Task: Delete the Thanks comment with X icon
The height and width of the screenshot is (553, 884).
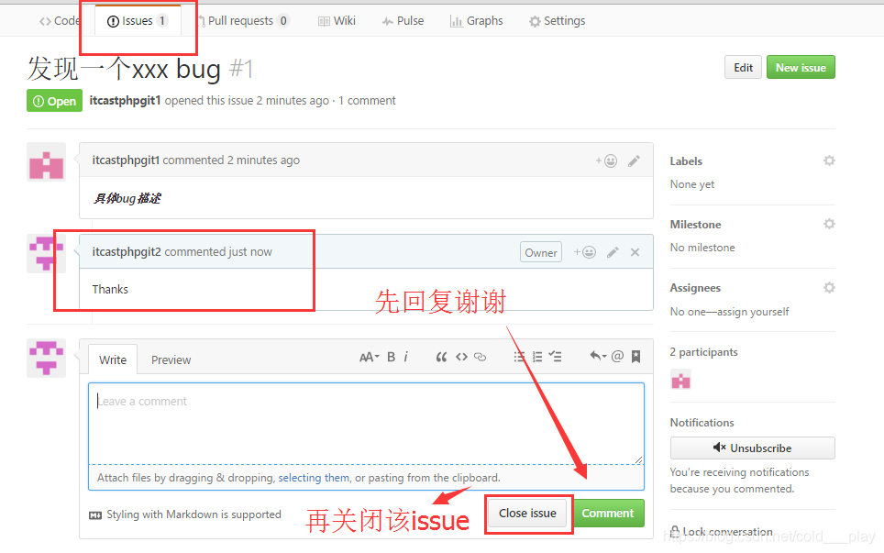Action: point(635,252)
